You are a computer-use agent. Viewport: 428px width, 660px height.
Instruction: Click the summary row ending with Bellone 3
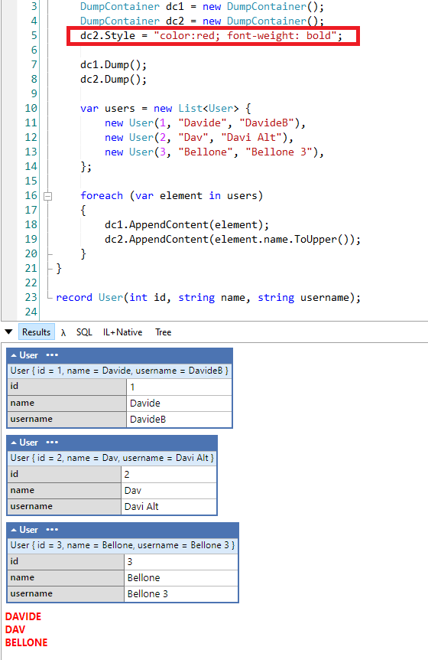(x=122, y=545)
